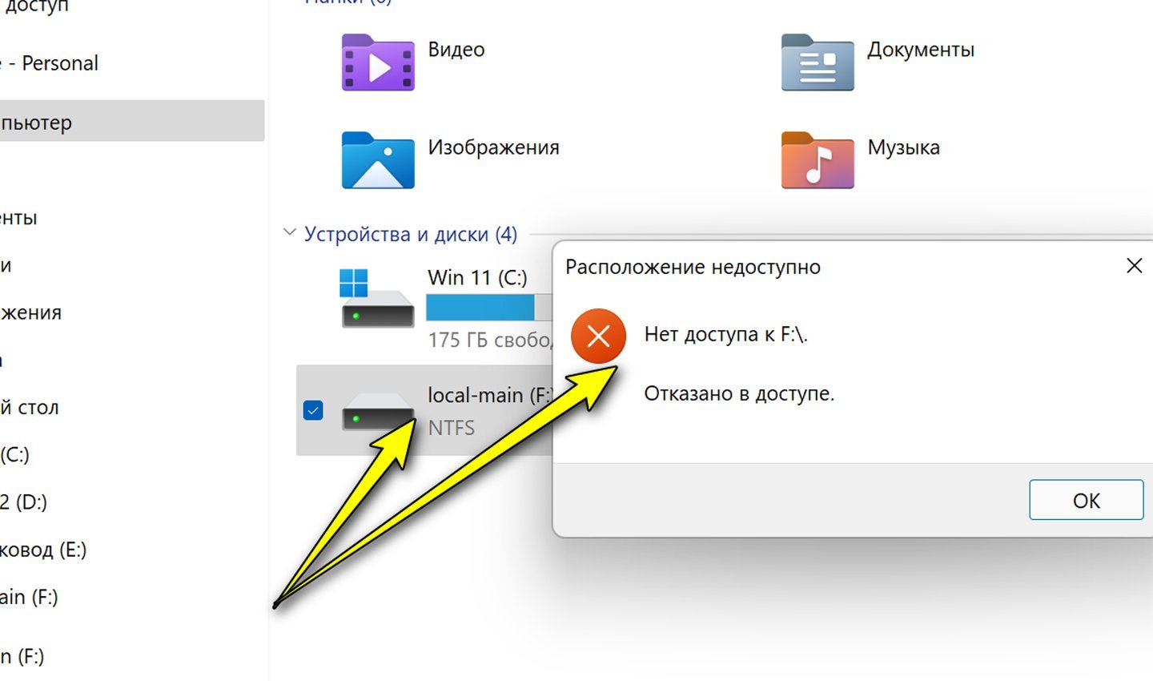Click the red error icon in dialog
Image resolution: width=1153 pixels, height=681 pixels.
[598, 336]
